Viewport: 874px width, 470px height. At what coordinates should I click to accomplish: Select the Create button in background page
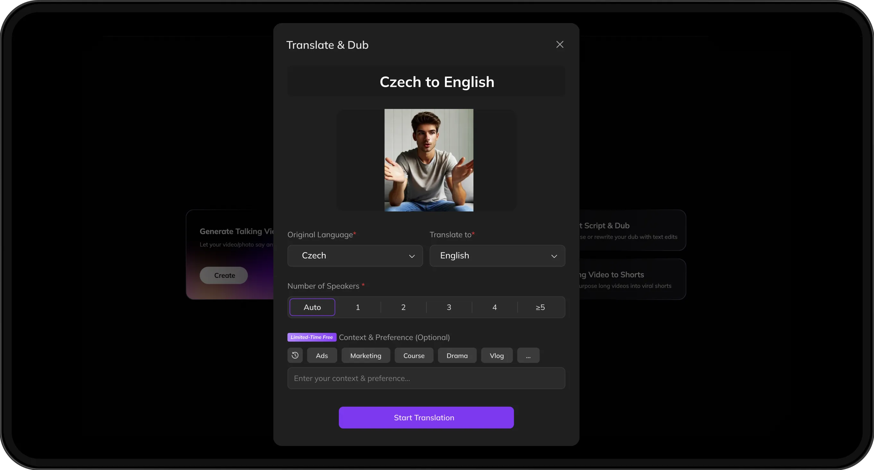(224, 275)
